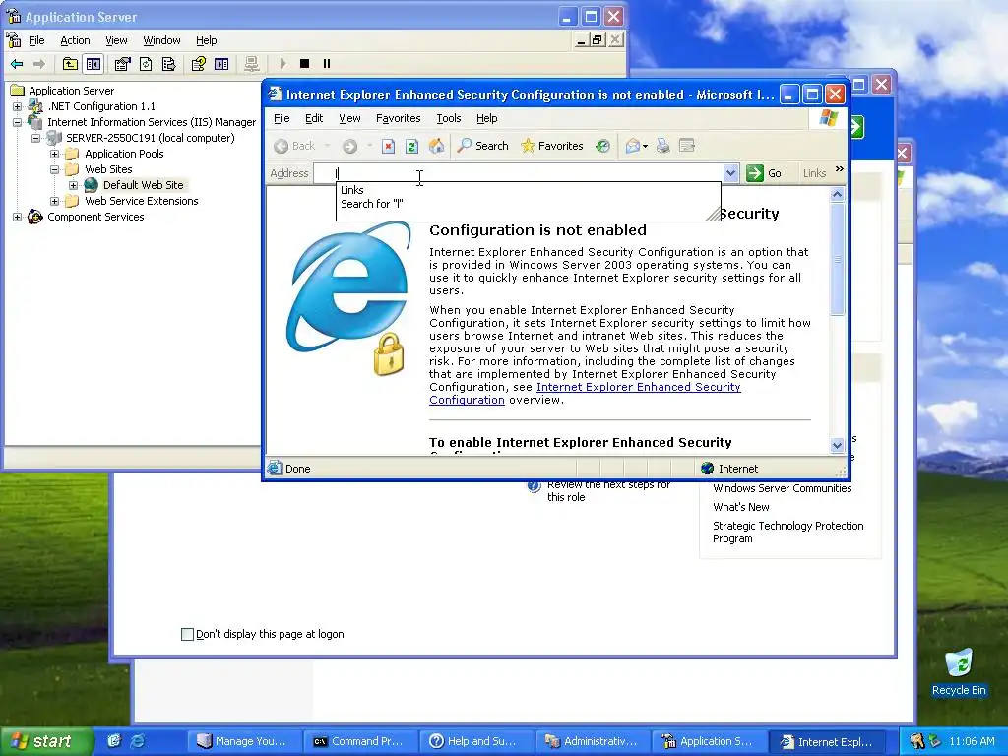
Task: Click the Home icon in Internet Explorer toolbar
Action: click(436, 146)
